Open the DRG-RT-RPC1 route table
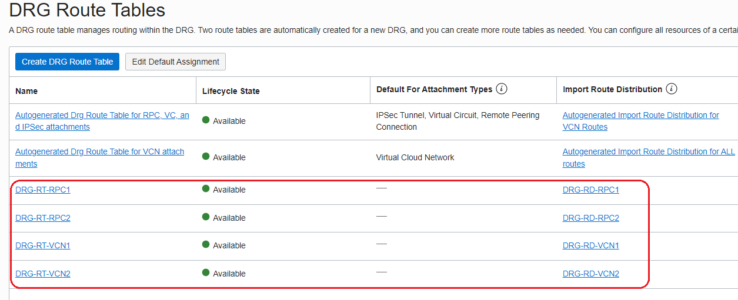738x300 pixels. pos(43,190)
